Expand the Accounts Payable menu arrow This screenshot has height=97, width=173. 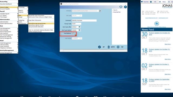tap(18, 9)
